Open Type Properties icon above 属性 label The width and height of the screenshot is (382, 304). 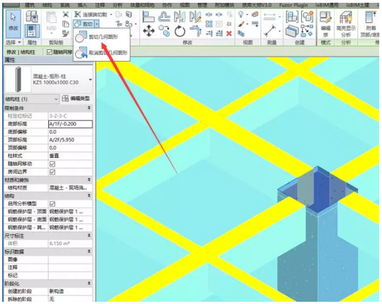coord(32,17)
